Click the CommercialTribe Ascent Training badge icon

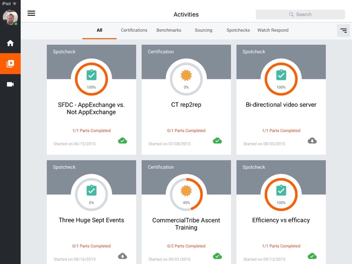click(186, 191)
